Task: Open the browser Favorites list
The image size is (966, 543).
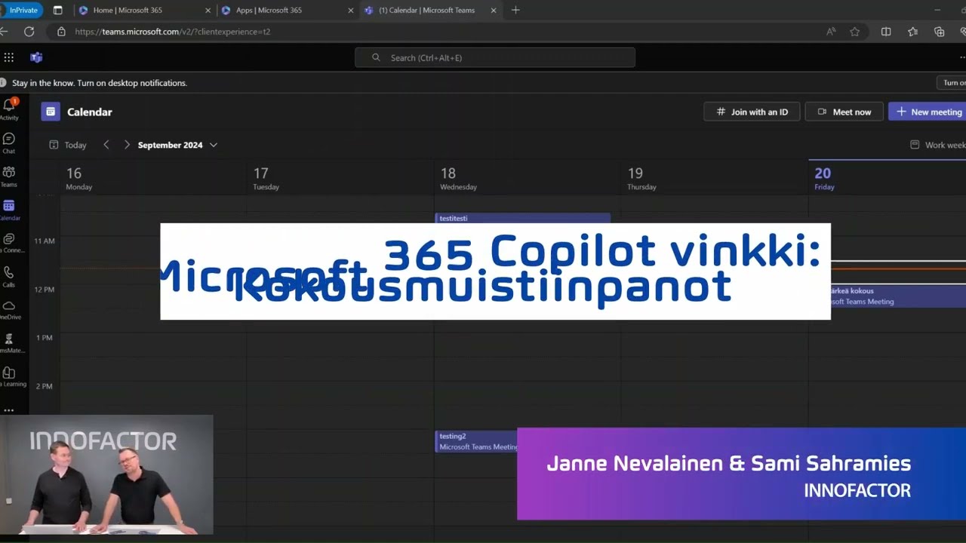Action: point(912,32)
